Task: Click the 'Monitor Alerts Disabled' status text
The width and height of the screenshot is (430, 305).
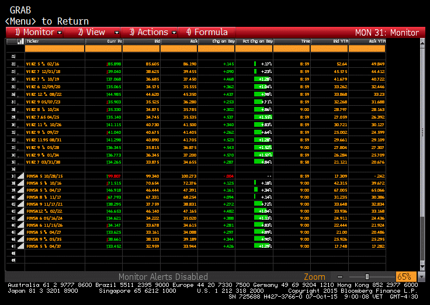Action: tap(163, 277)
